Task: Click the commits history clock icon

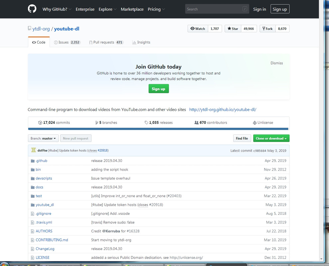Action: 40,122
